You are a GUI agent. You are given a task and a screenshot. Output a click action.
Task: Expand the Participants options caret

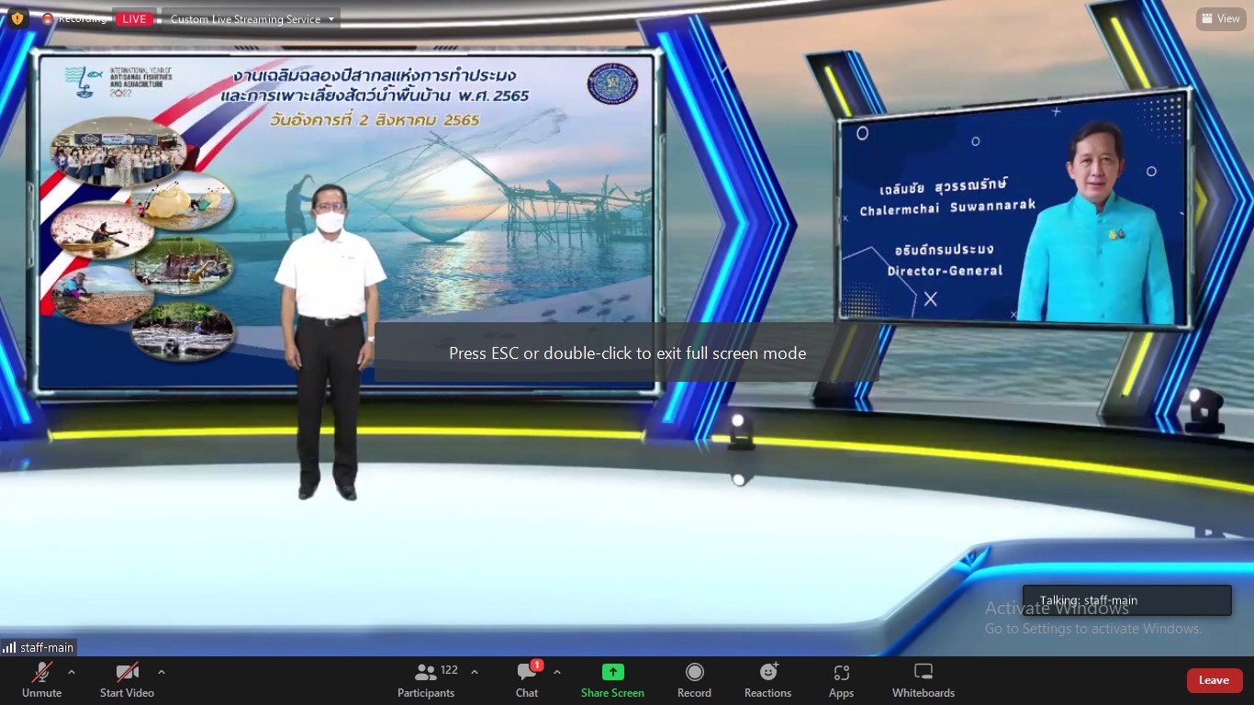pyautogui.click(x=475, y=672)
